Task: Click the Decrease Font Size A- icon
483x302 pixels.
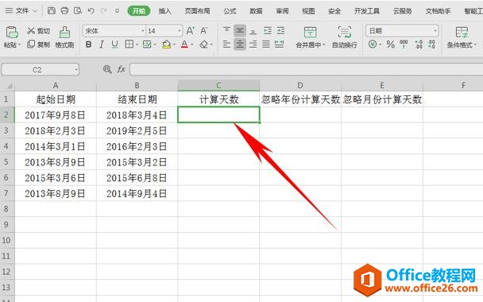Action: (x=204, y=30)
